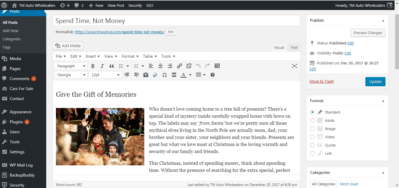Toggle bold formatting in the editor toolbar
Viewport: 399px width, 188px height.
click(x=93, y=66)
